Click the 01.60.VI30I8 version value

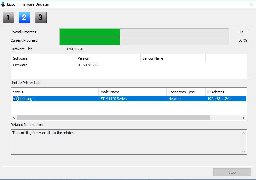coord(88,65)
